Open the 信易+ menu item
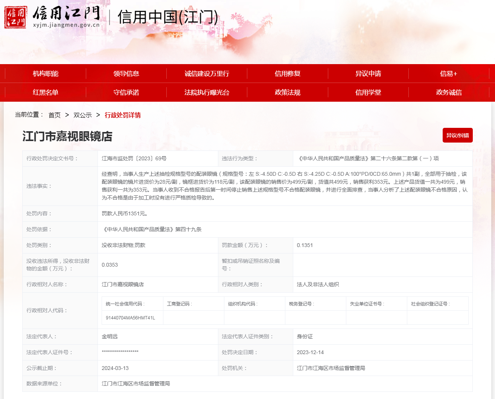 448,74
